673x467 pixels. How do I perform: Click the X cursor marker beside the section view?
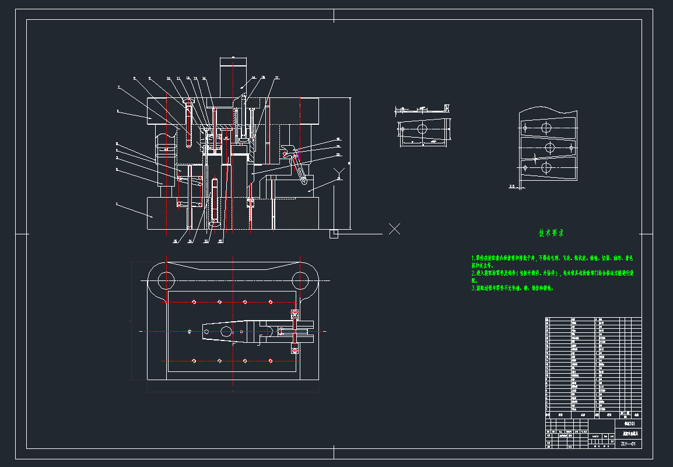(x=394, y=229)
